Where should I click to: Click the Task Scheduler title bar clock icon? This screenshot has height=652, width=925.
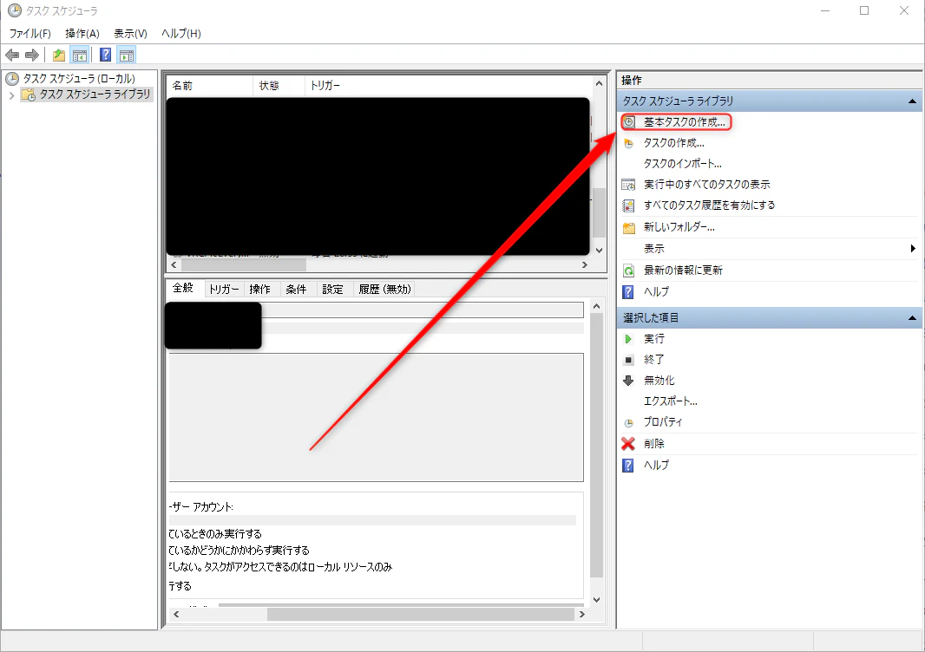[x=14, y=10]
